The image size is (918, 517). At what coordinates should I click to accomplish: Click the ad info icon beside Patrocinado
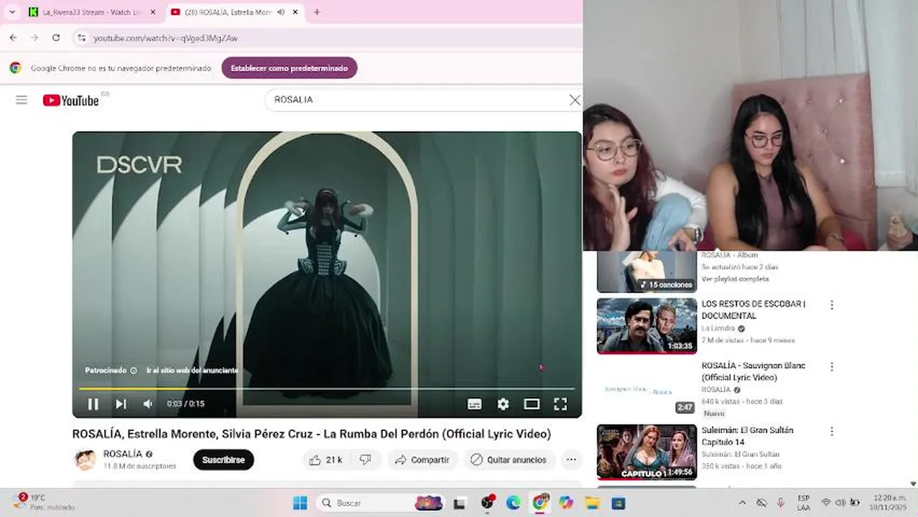coord(134,371)
